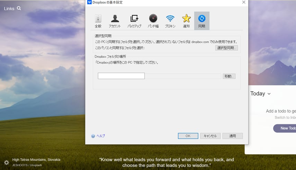This screenshot has height=170, width=296.
Task: Open the ヘルプ help link
Action: (x=98, y=136)
